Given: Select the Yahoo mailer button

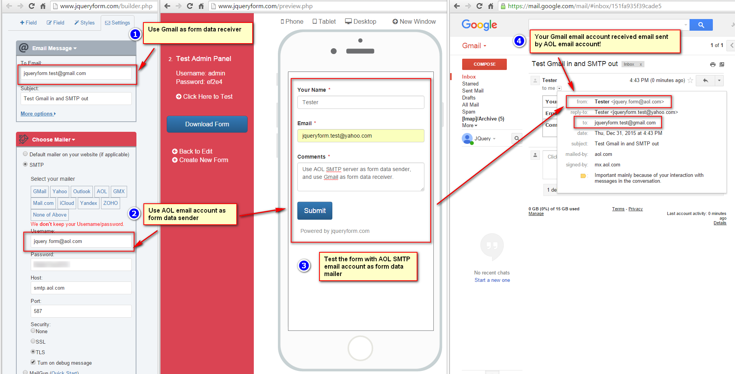Looking at the screenshot, I should coord(60,191).
